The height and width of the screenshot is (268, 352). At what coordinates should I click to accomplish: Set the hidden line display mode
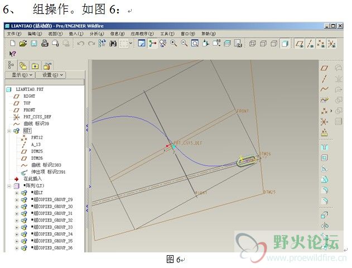click(x=263, y=44)
